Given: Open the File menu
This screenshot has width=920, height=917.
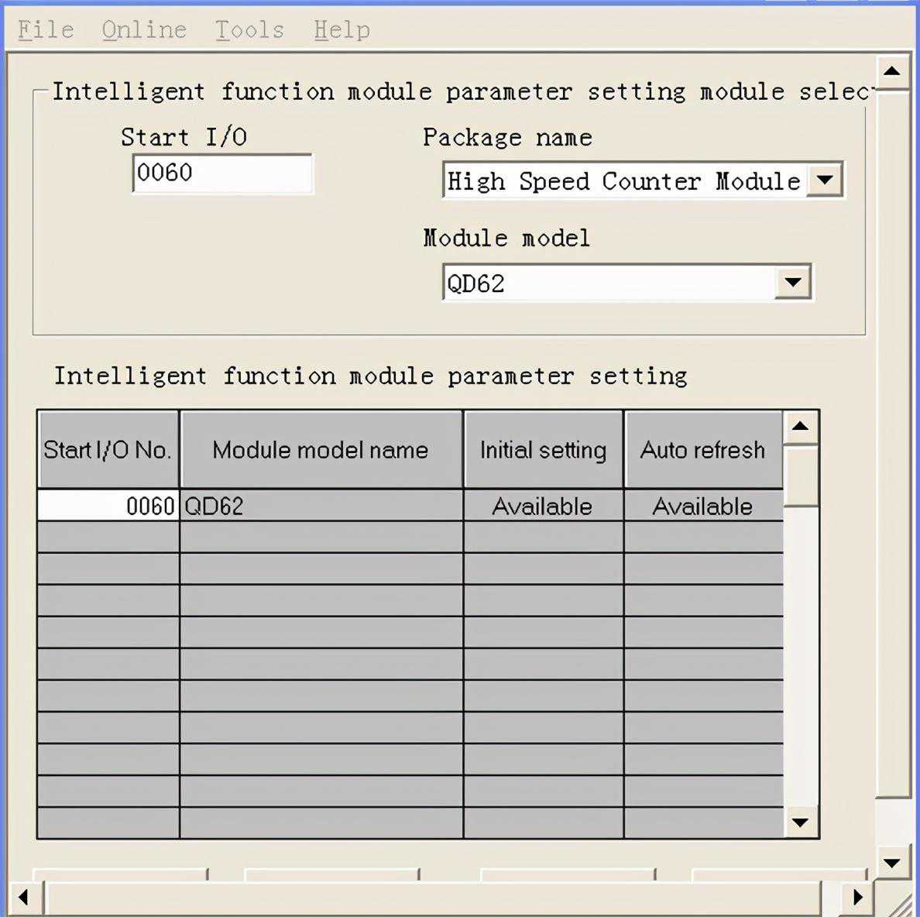Looking at the screenshot, I should click(x=46, y=29).
